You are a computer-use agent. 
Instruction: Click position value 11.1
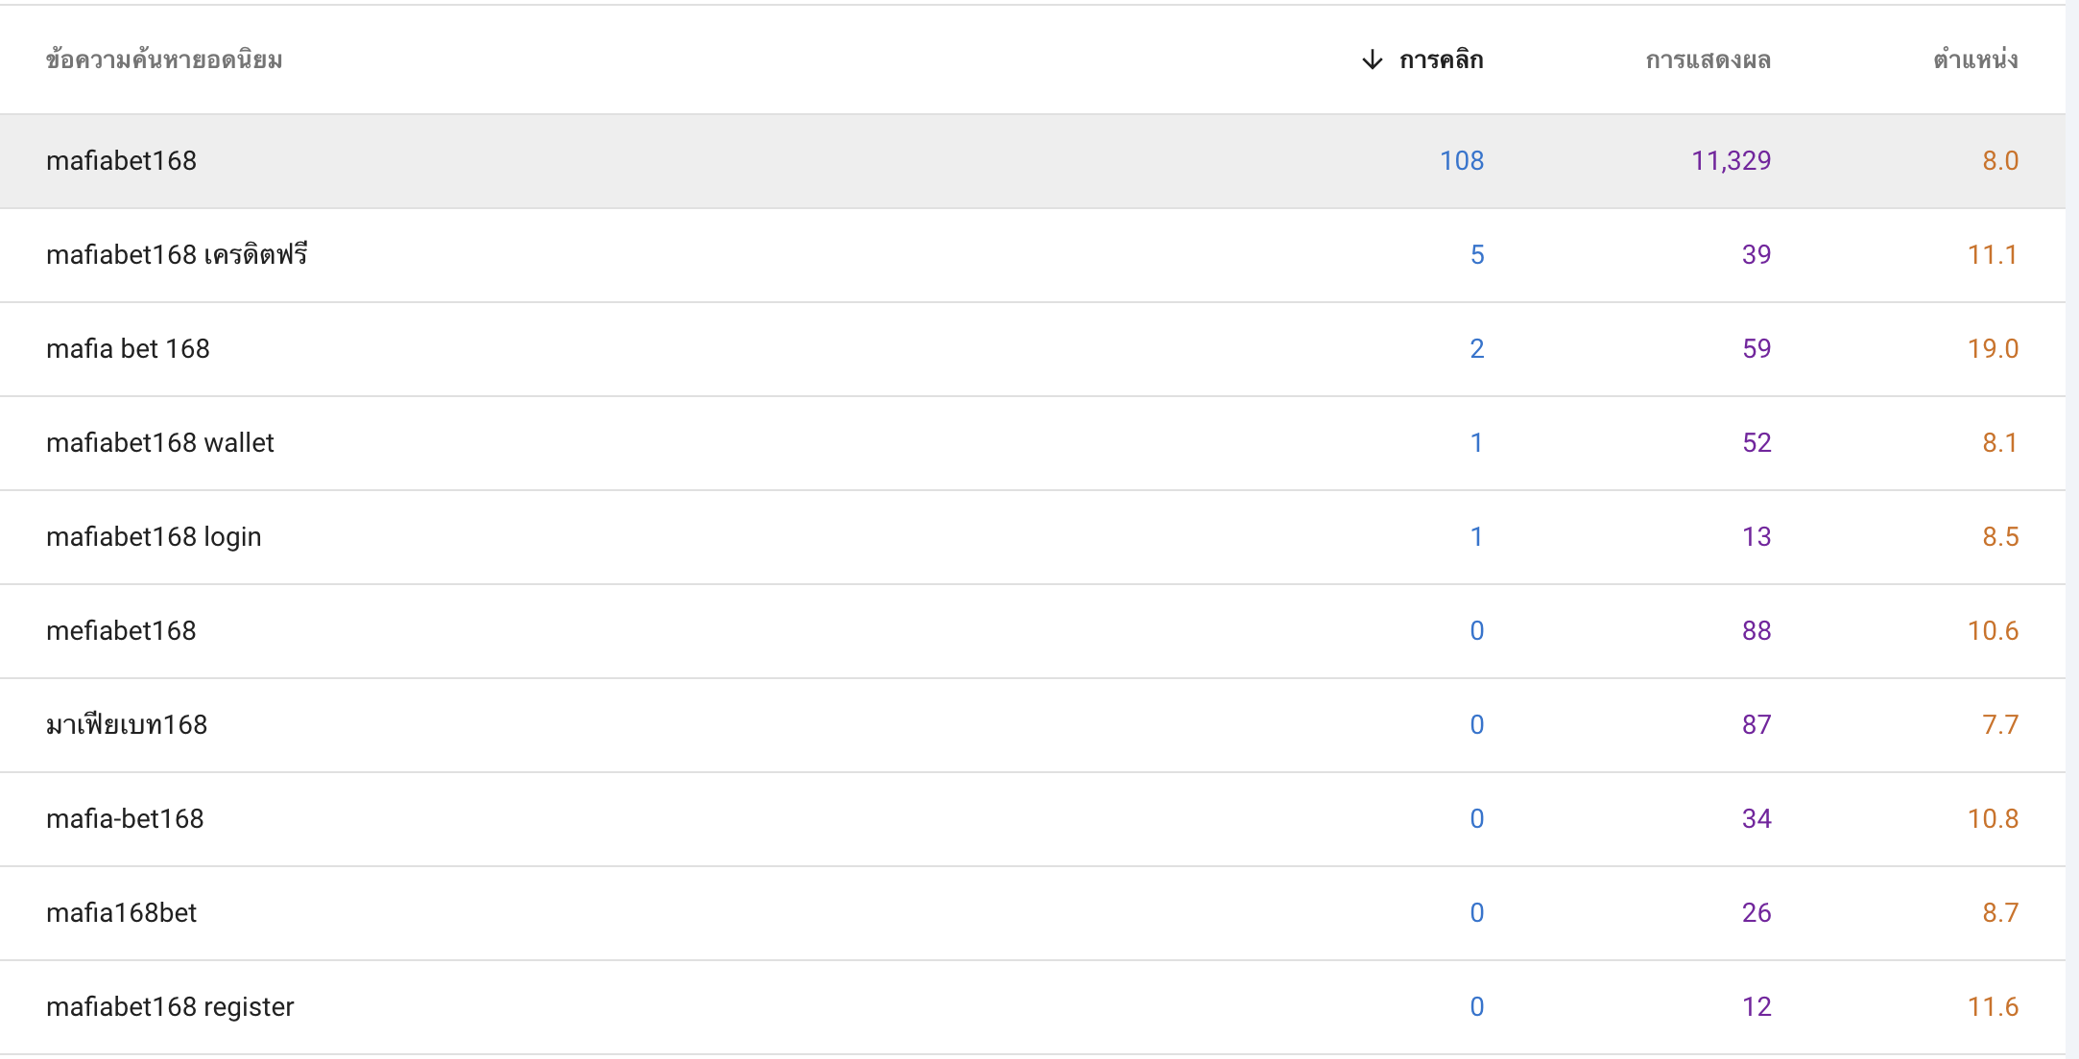click(1993, 254)
